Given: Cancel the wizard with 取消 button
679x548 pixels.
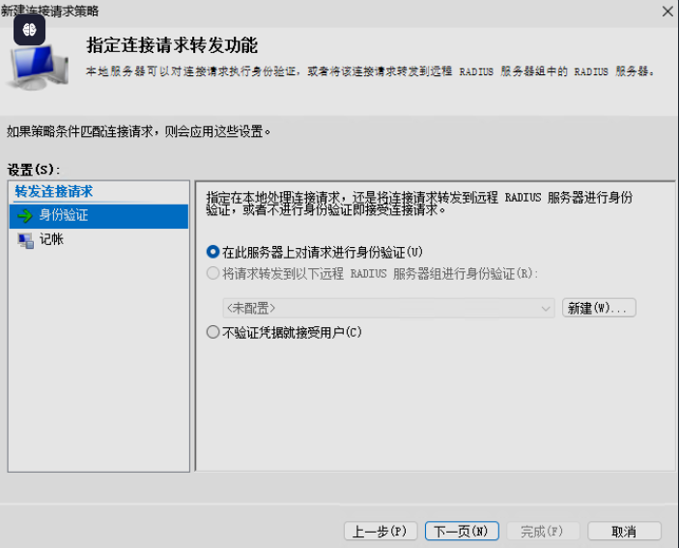Looking at the screenshot, I should pos(624,531).
